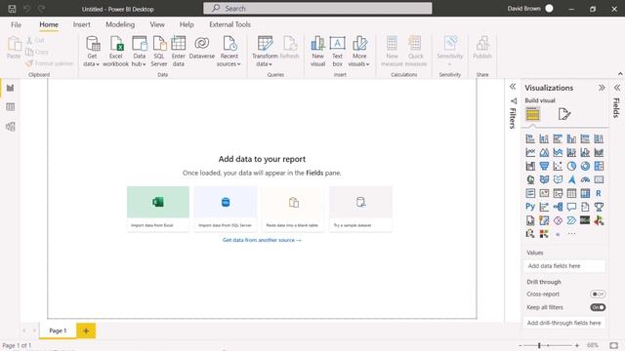Select the trophy Goals visual
The image size is (625, 351).
click(x=599, y=207)
